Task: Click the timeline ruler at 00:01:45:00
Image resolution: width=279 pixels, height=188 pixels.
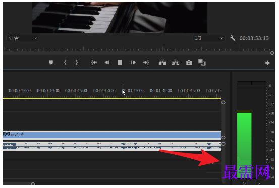Action: click(x=189, y=91)
